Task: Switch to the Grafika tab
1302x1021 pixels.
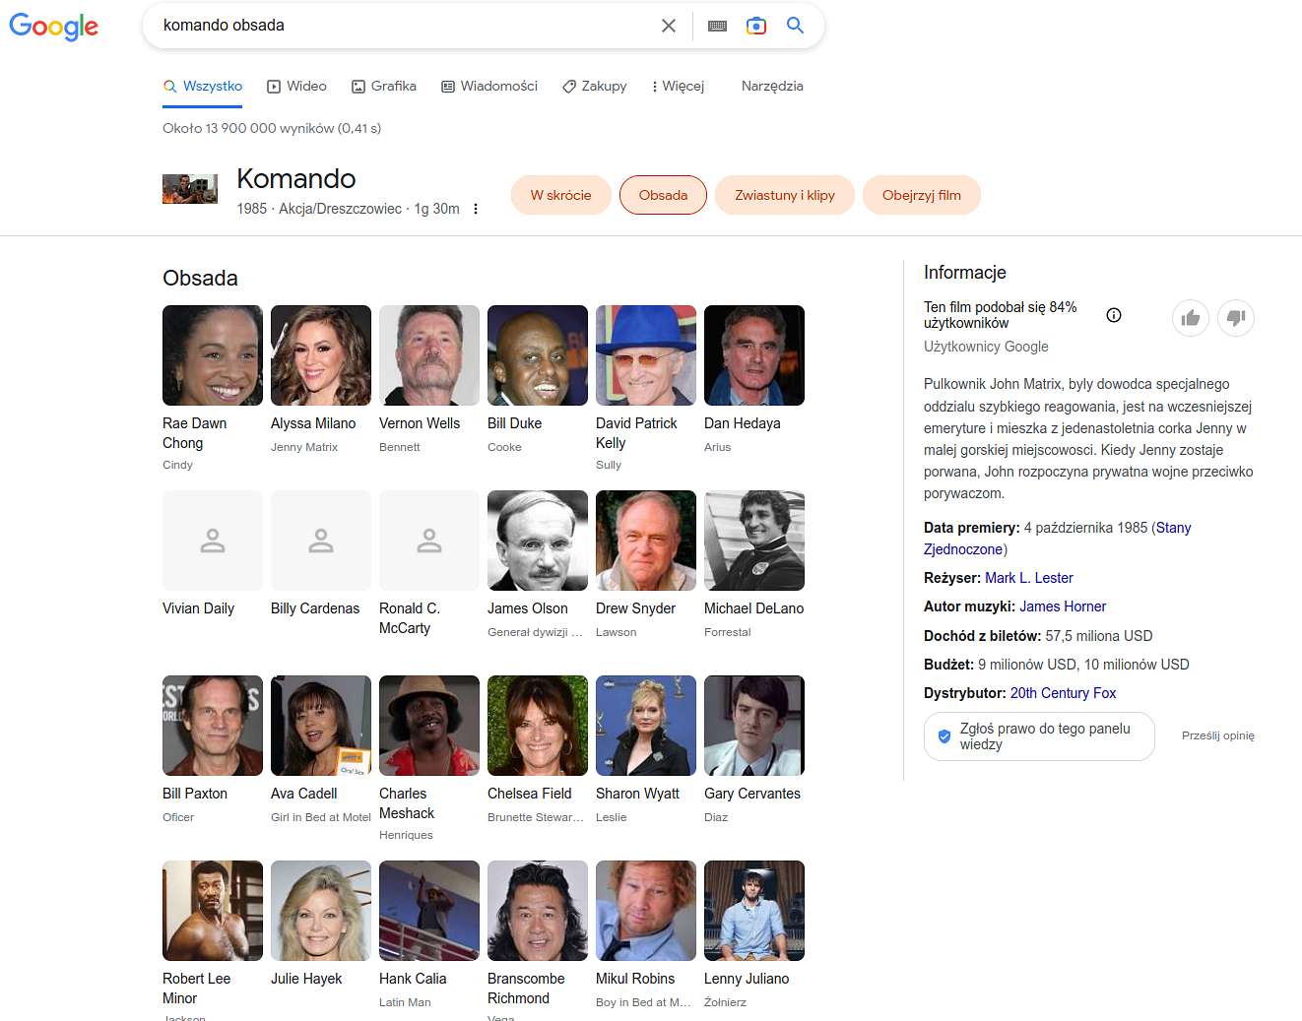Action: (384, 87)
